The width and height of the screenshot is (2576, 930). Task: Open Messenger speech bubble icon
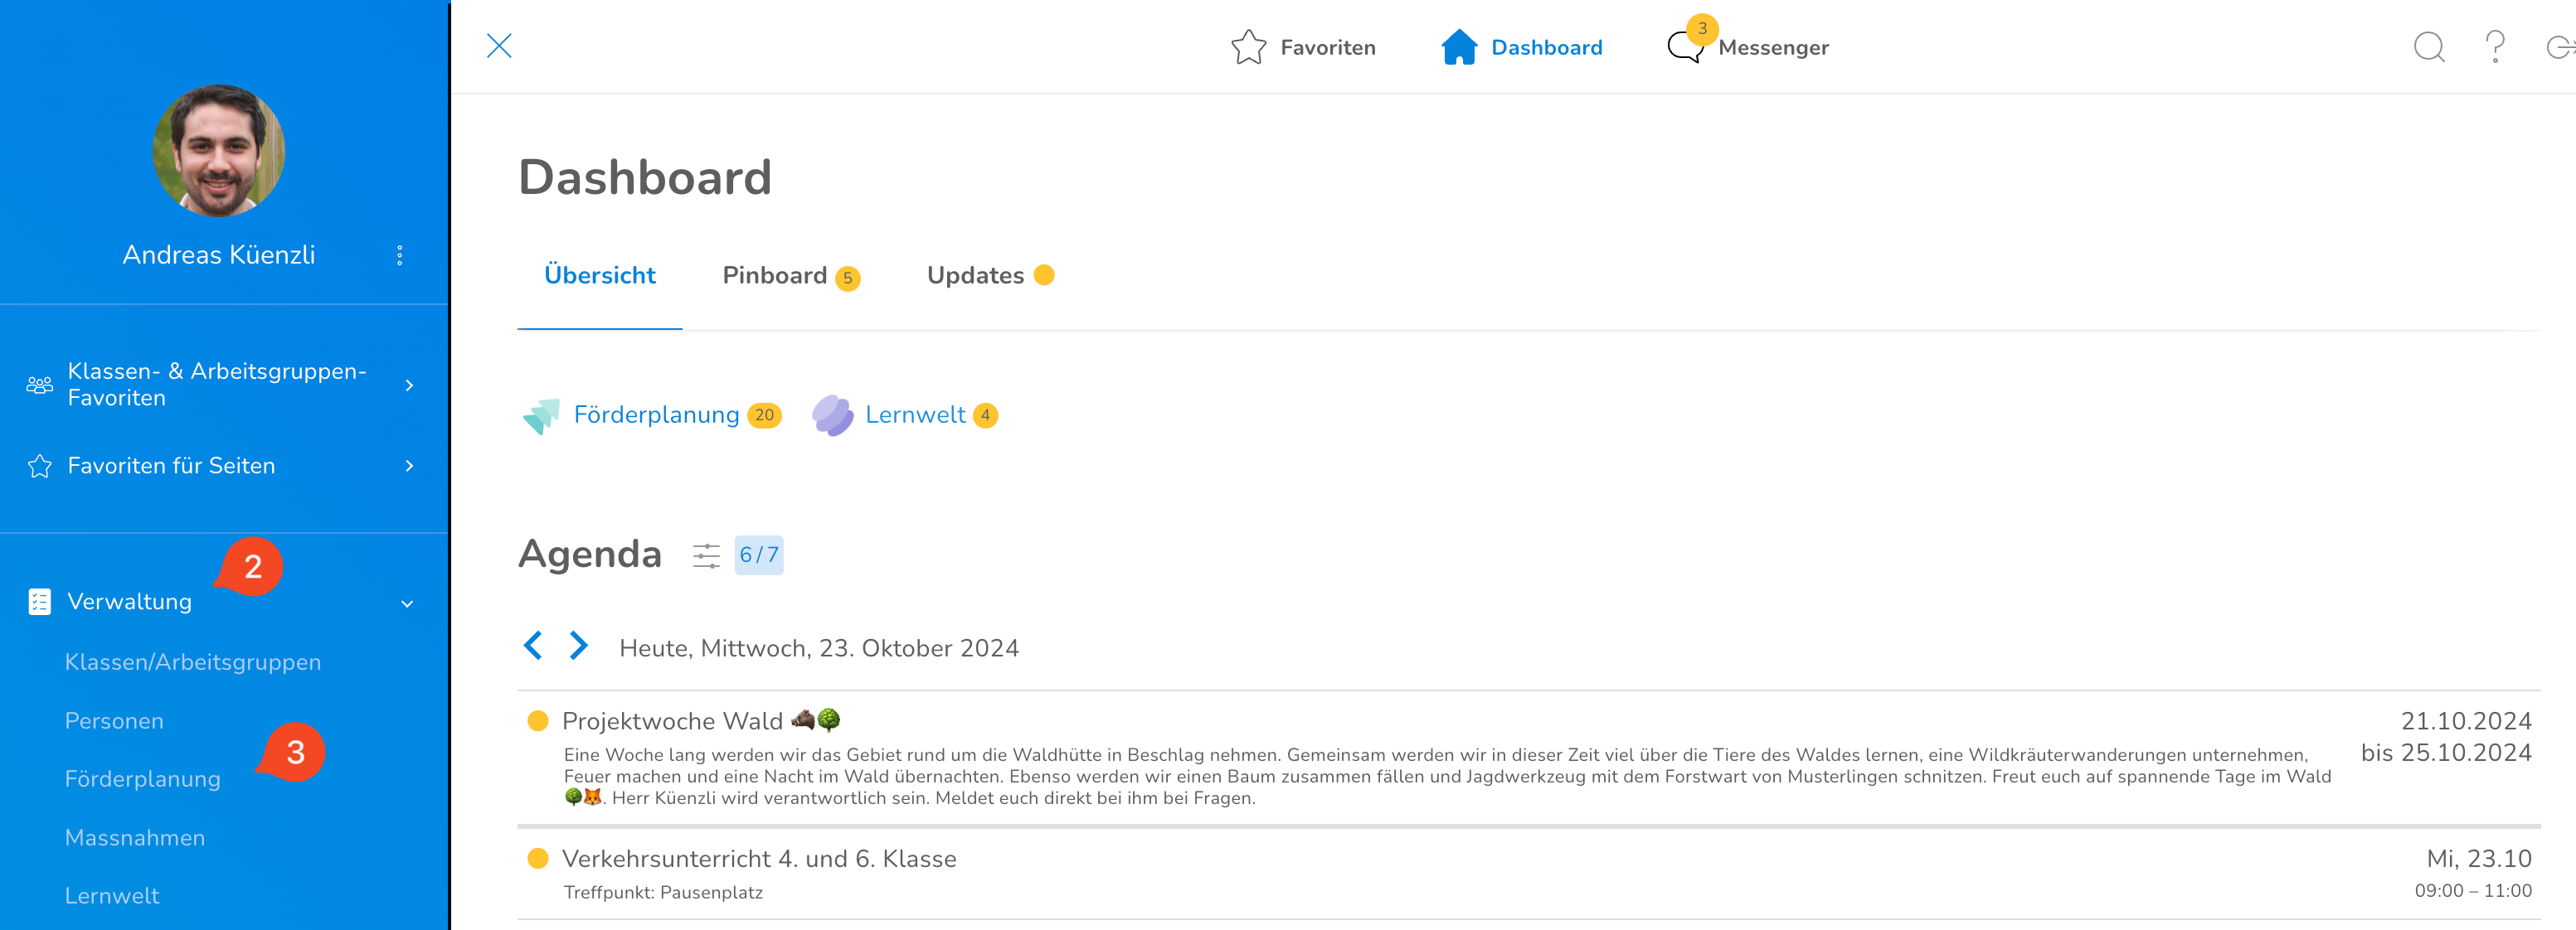point(1685,47)
